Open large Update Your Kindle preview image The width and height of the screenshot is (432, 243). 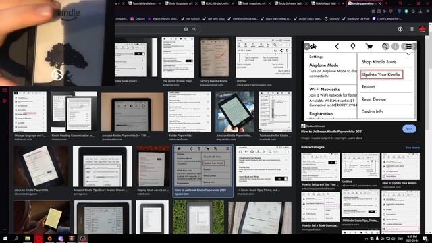tap(360, 80)
